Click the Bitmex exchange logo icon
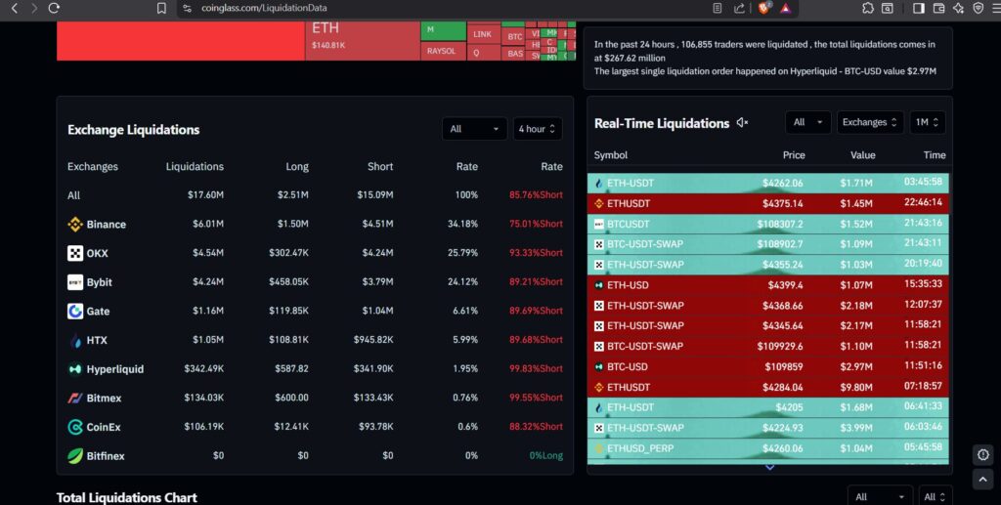This screenshot has height=505, width=1001. tap(75, 399)
